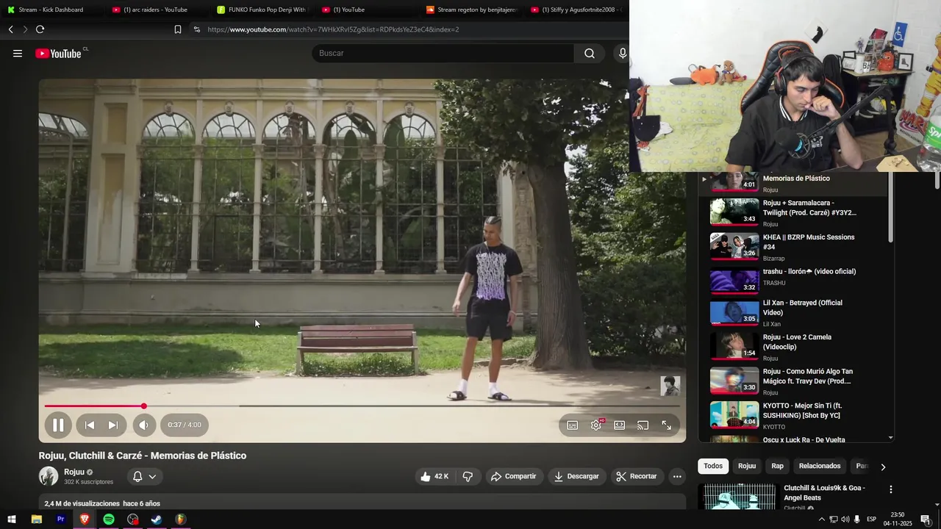The width and height of the screenshot is (941, 529).
Task: Switch to Stream regeton by benjitajere tab
Action: point(473,10)
